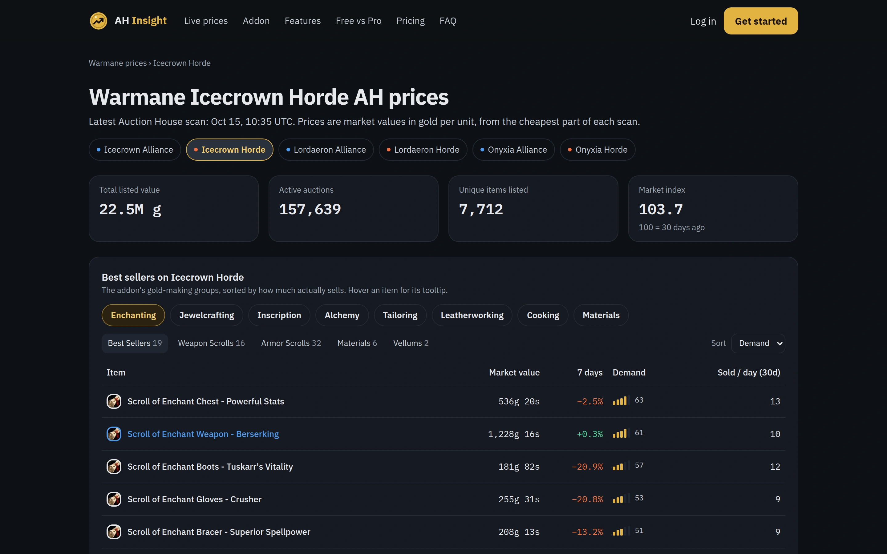Open Scroll of Enchant Bracer - Superior Spellpower
The height and width of the screenshot is (554, 887).
pyautogui.click(x=219, y=532)
